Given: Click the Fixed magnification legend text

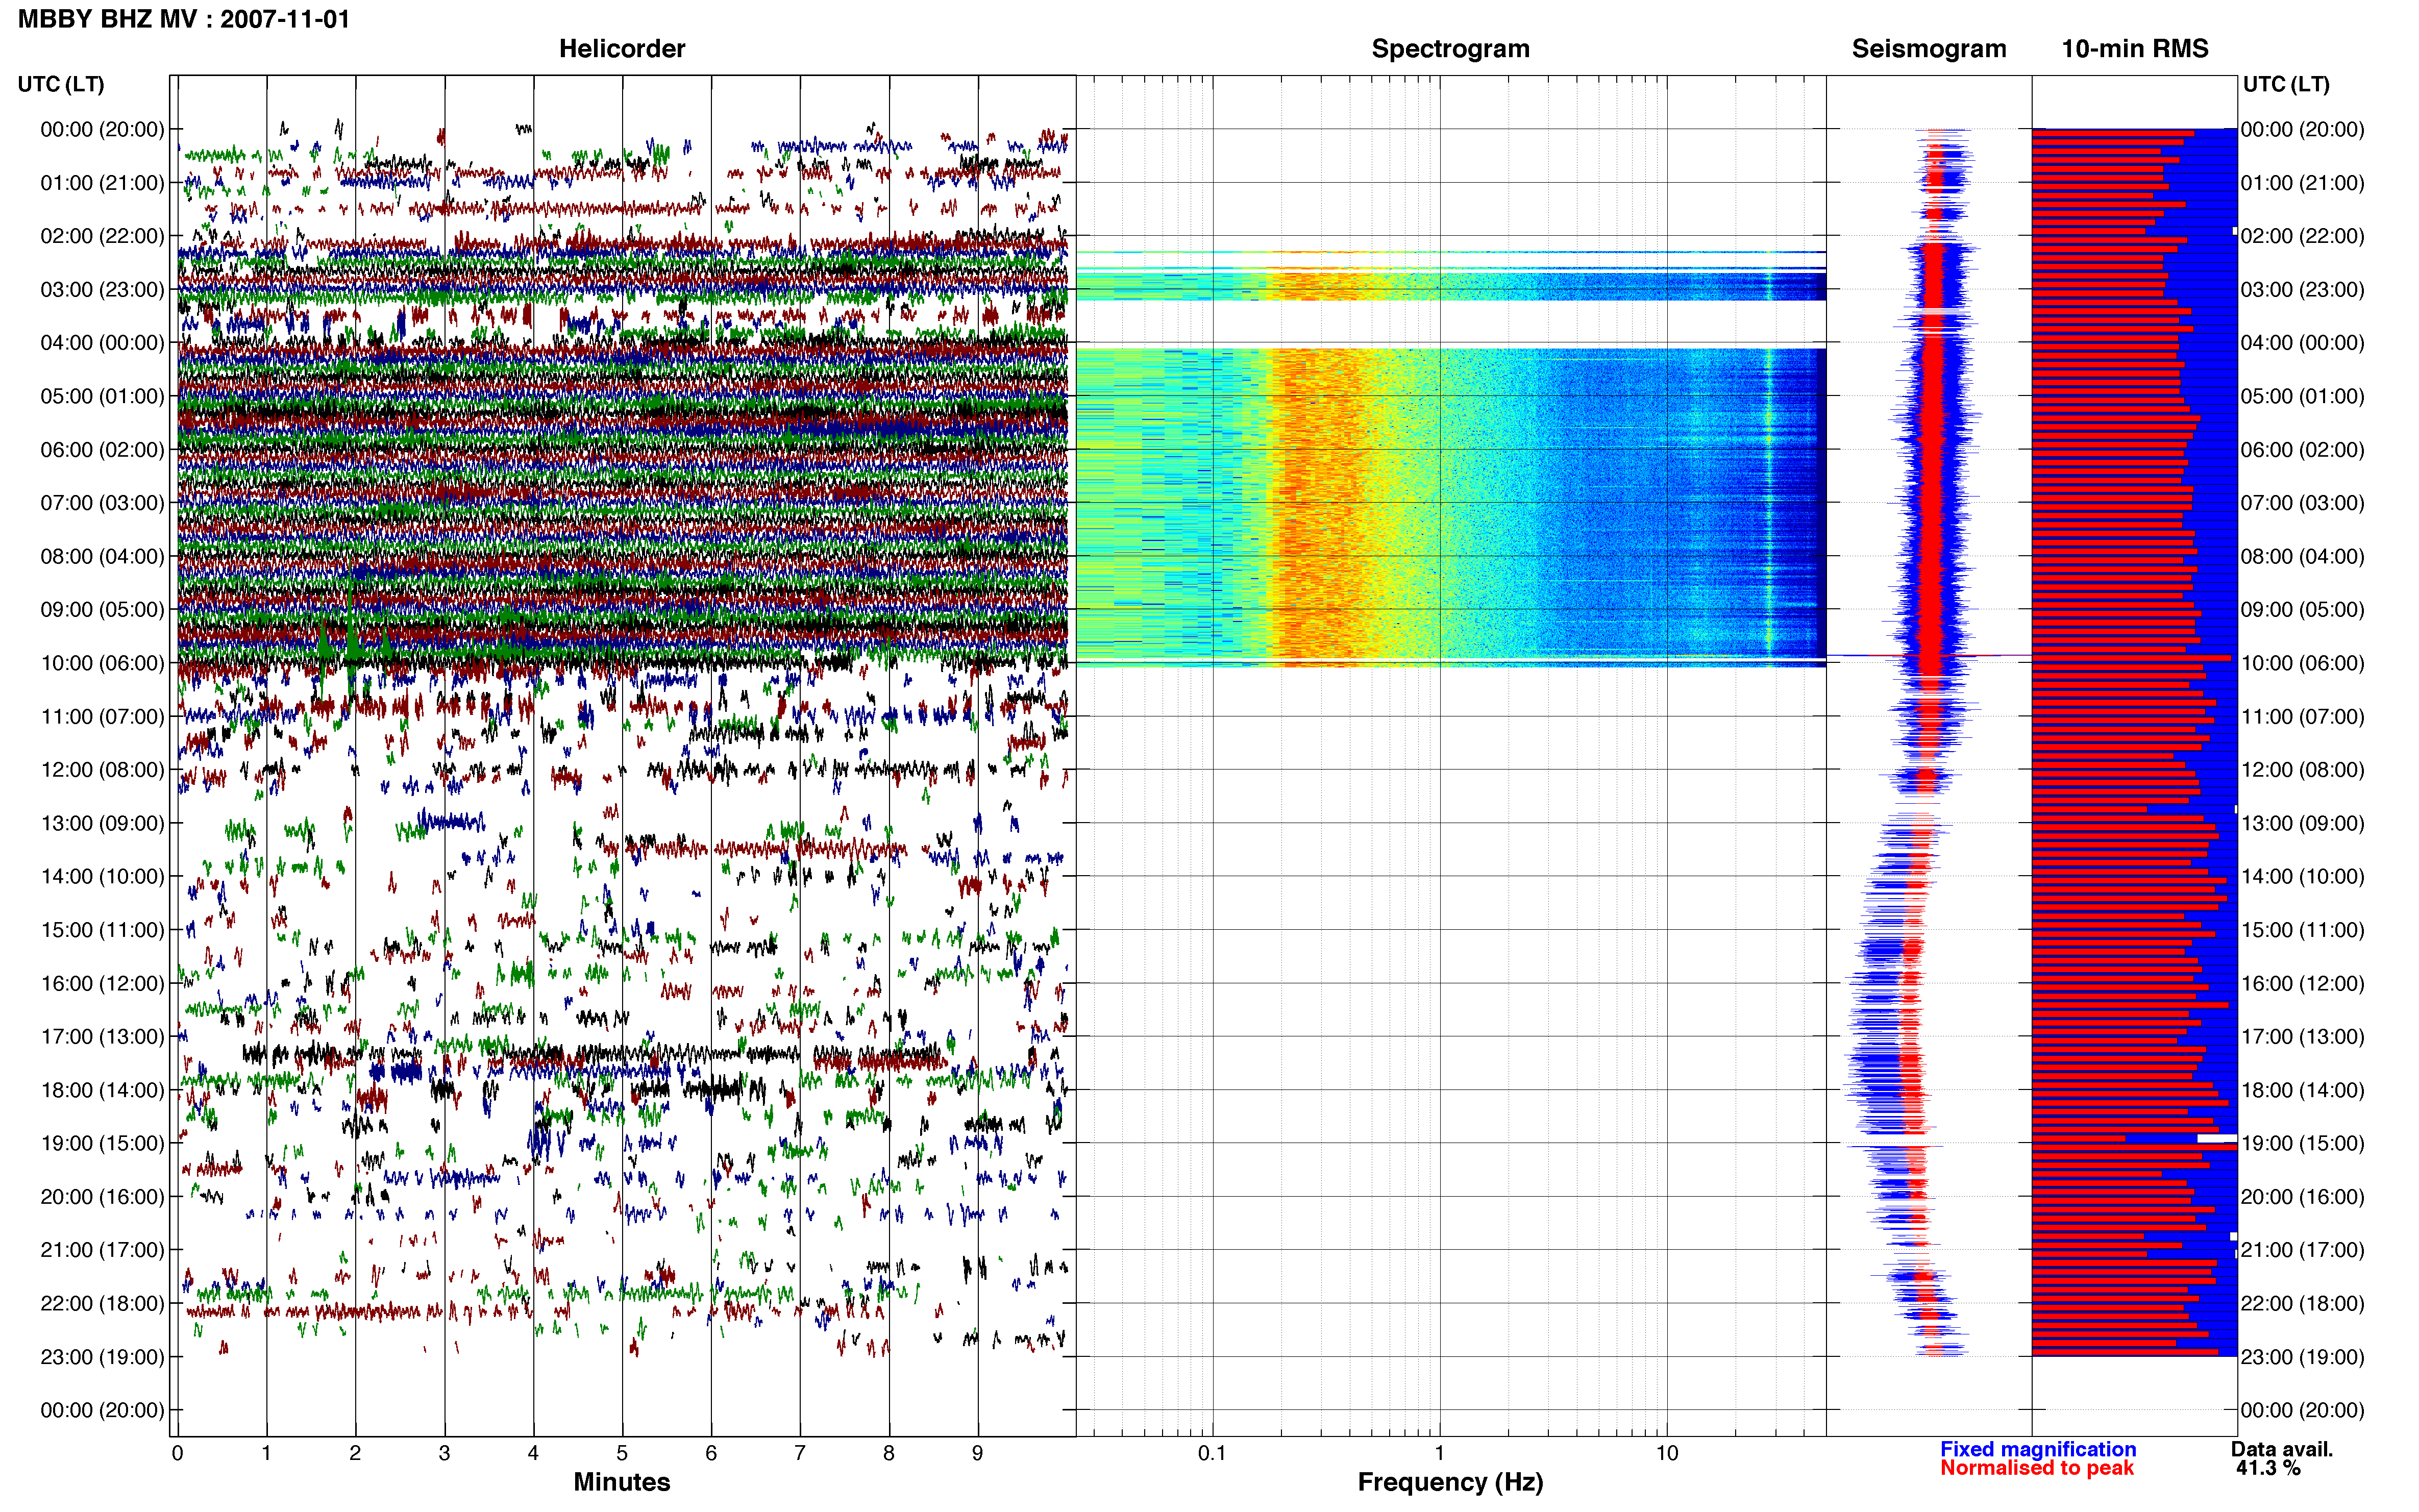Looking at the screenshot, I should pos(2038,1449).
